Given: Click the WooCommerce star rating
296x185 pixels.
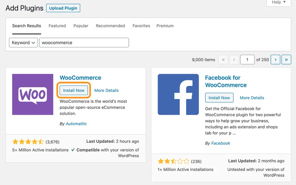Looking at the screenshot, I should pyautogui.click(x=28, y=142).
